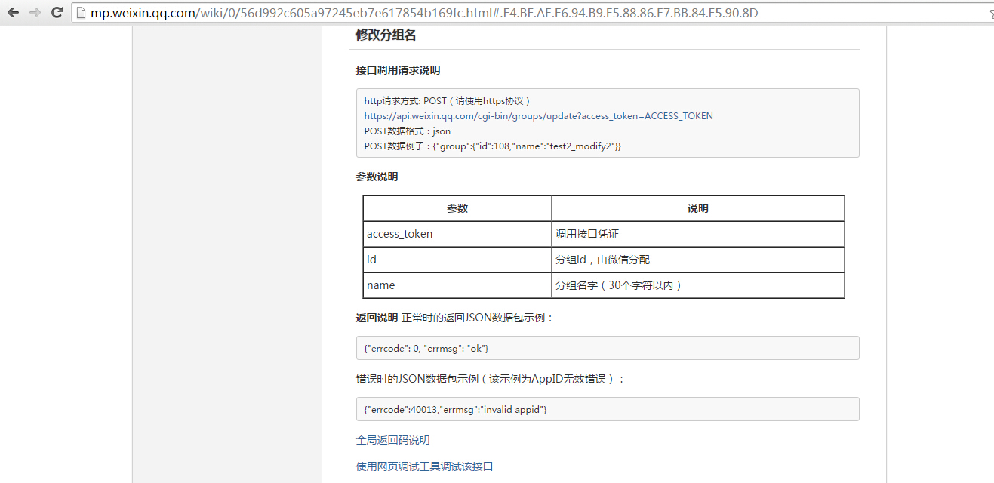This screenshot has height=483, width=994.
Task: Select the POST数据格式：json line
Action: pos(407,131)
